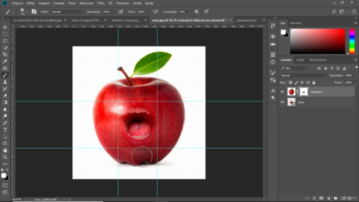Viewport: 359px width, 202px height.
Task: Select the Pen tool
Action: click(x=5, y=123)
